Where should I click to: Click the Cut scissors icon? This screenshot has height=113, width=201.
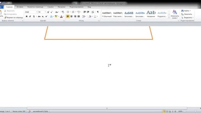(5, 11)
